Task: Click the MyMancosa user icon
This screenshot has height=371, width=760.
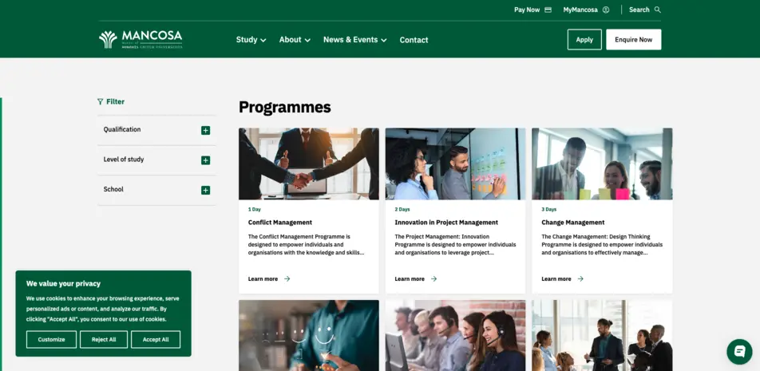Action: click(606, 10)
